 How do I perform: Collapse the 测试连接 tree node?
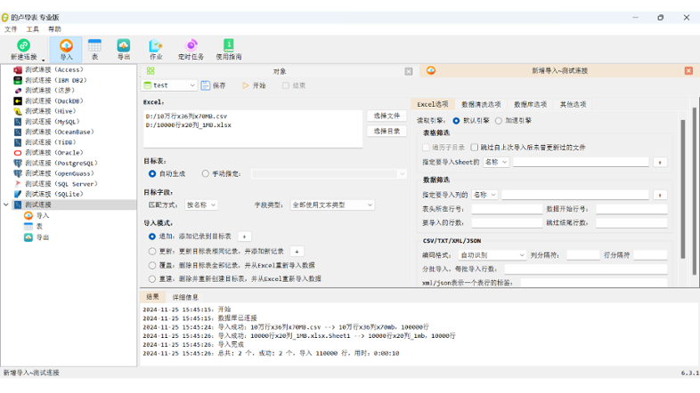tap(6, 205)
